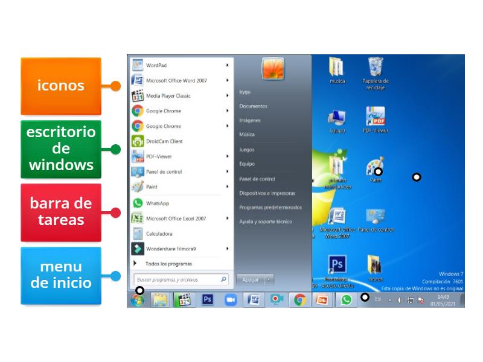Open Documentos from the start menu

coord(252,105)
